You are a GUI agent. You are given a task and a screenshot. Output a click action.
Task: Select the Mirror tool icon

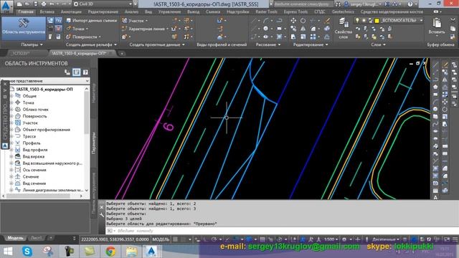(303, 29)
